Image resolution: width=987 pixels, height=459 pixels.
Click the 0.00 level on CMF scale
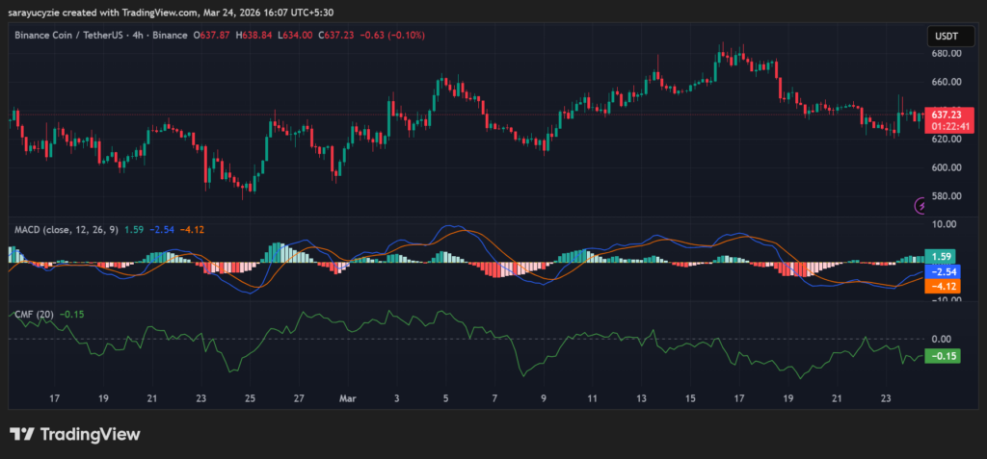pyautogui.click(x=940, y=339)
